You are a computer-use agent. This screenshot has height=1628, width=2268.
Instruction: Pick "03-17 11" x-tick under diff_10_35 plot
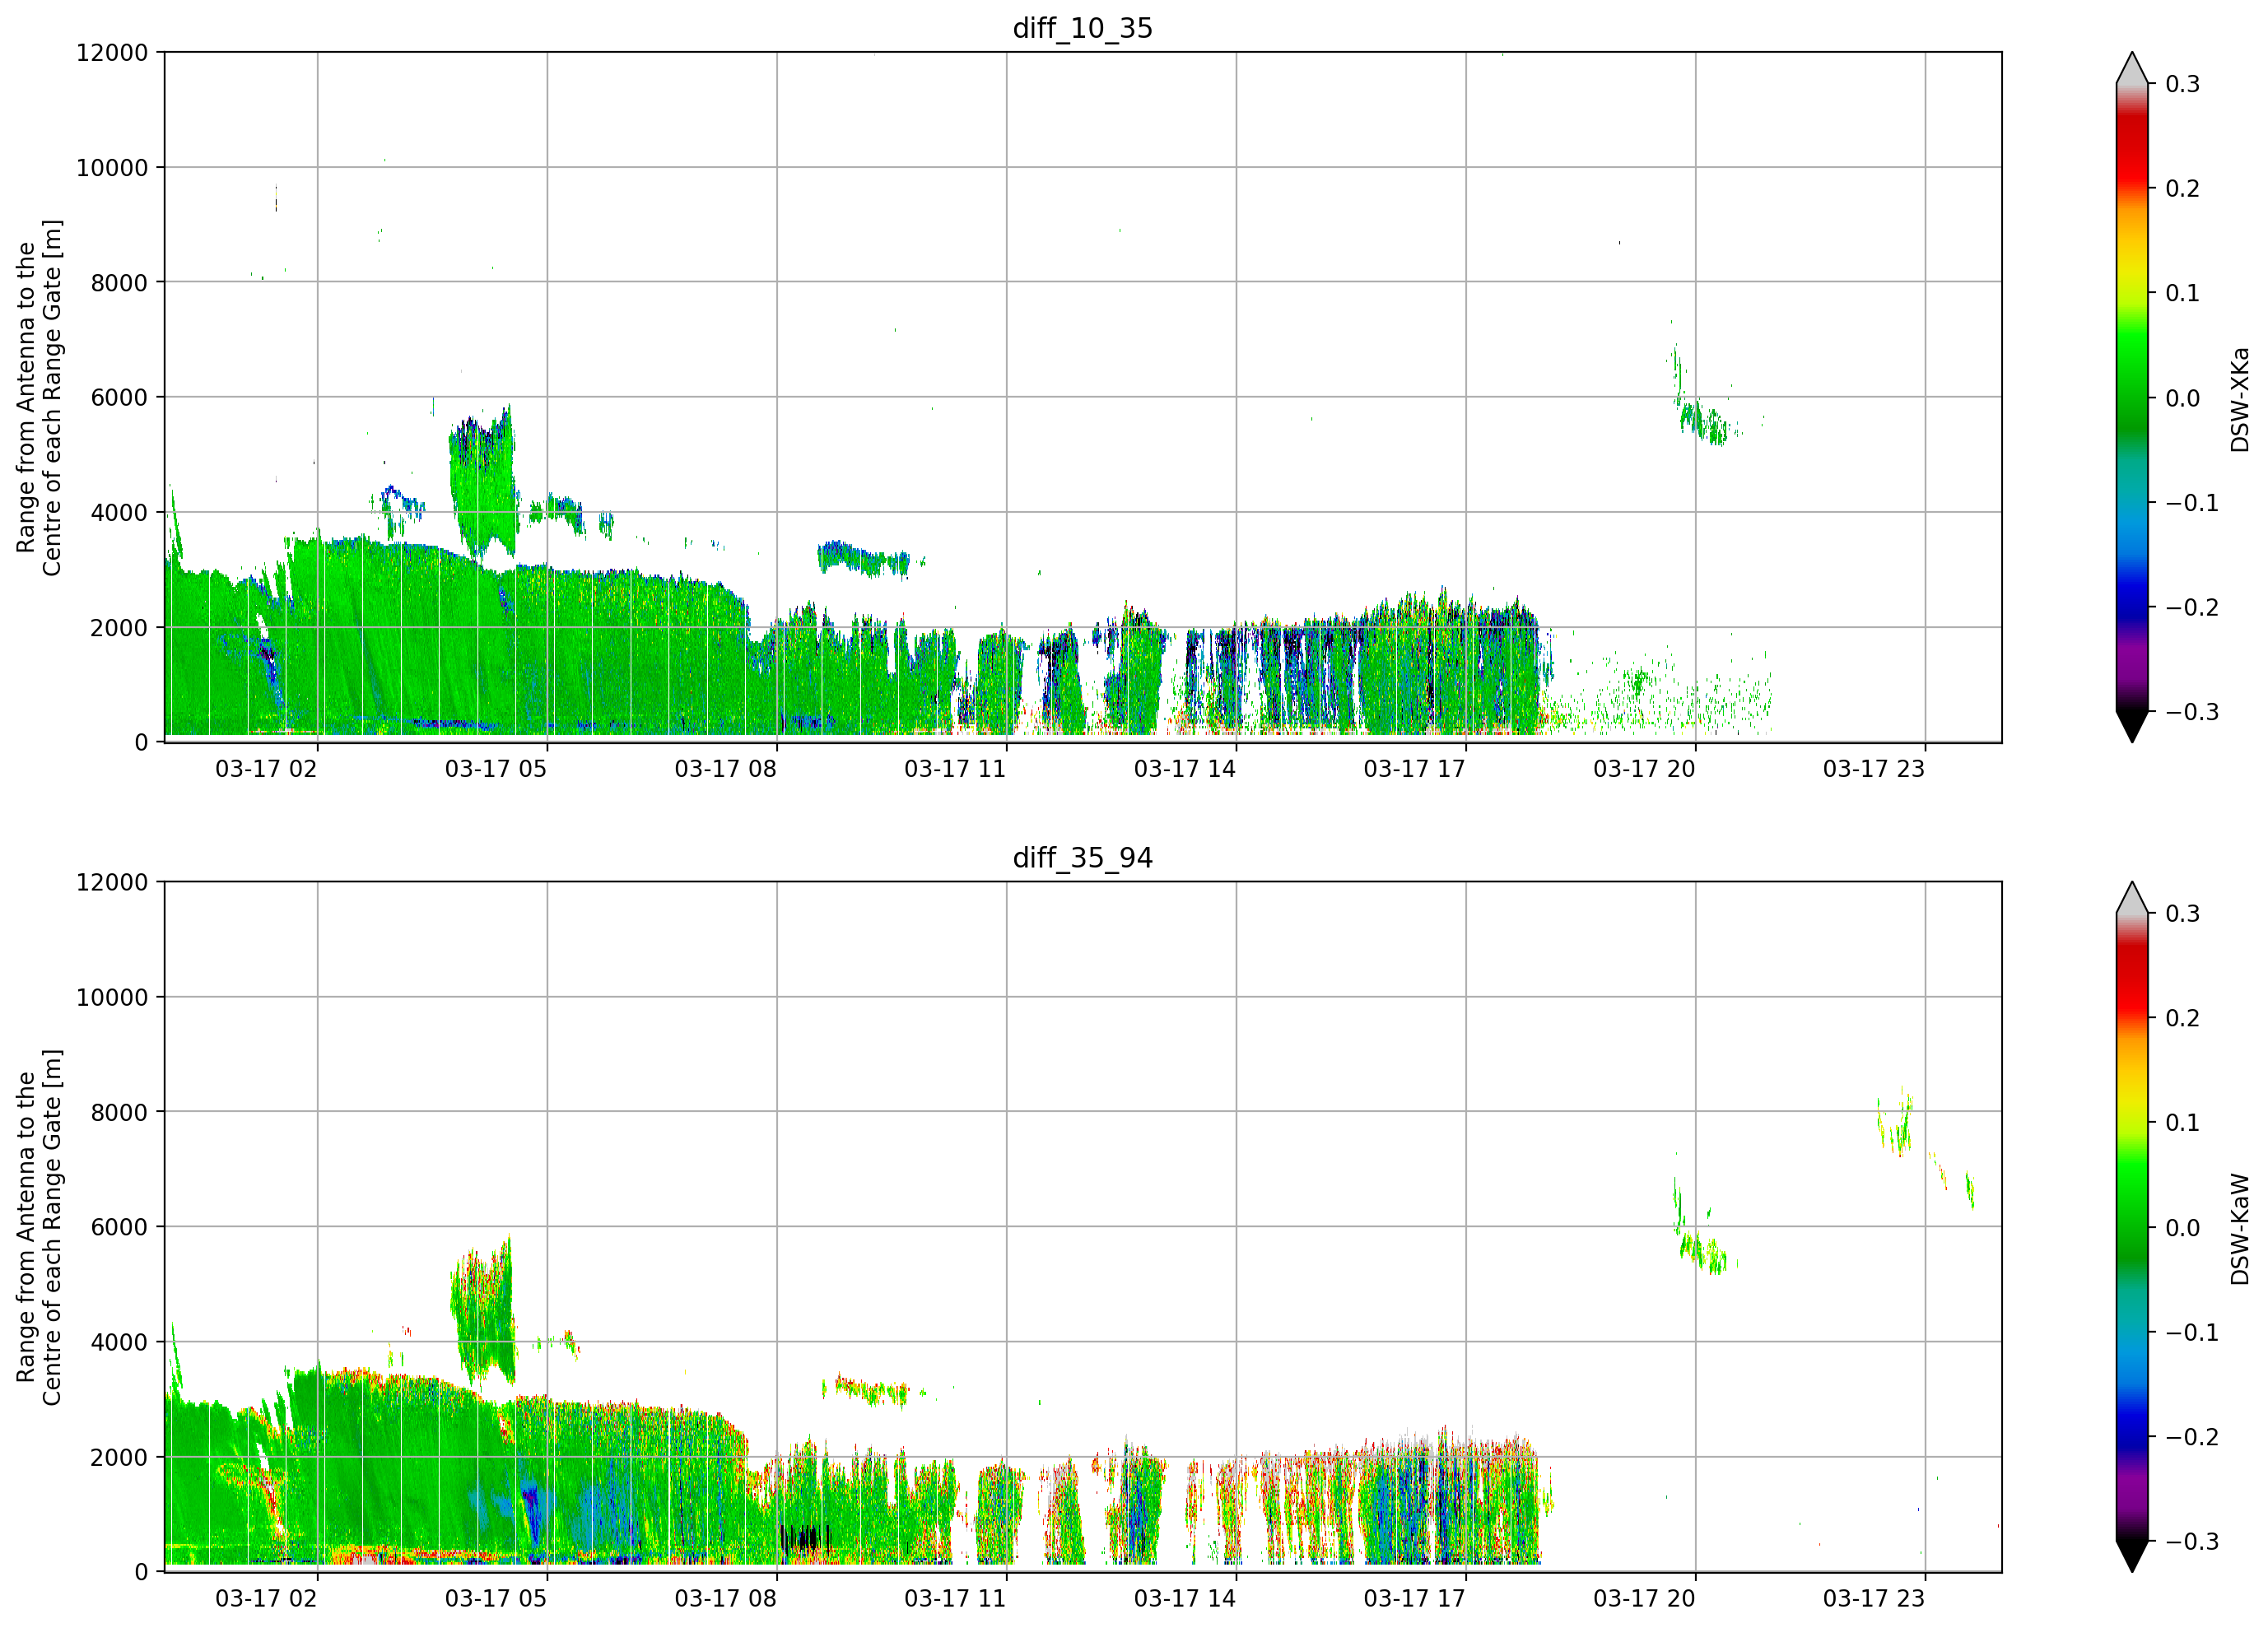click(955, 769)
